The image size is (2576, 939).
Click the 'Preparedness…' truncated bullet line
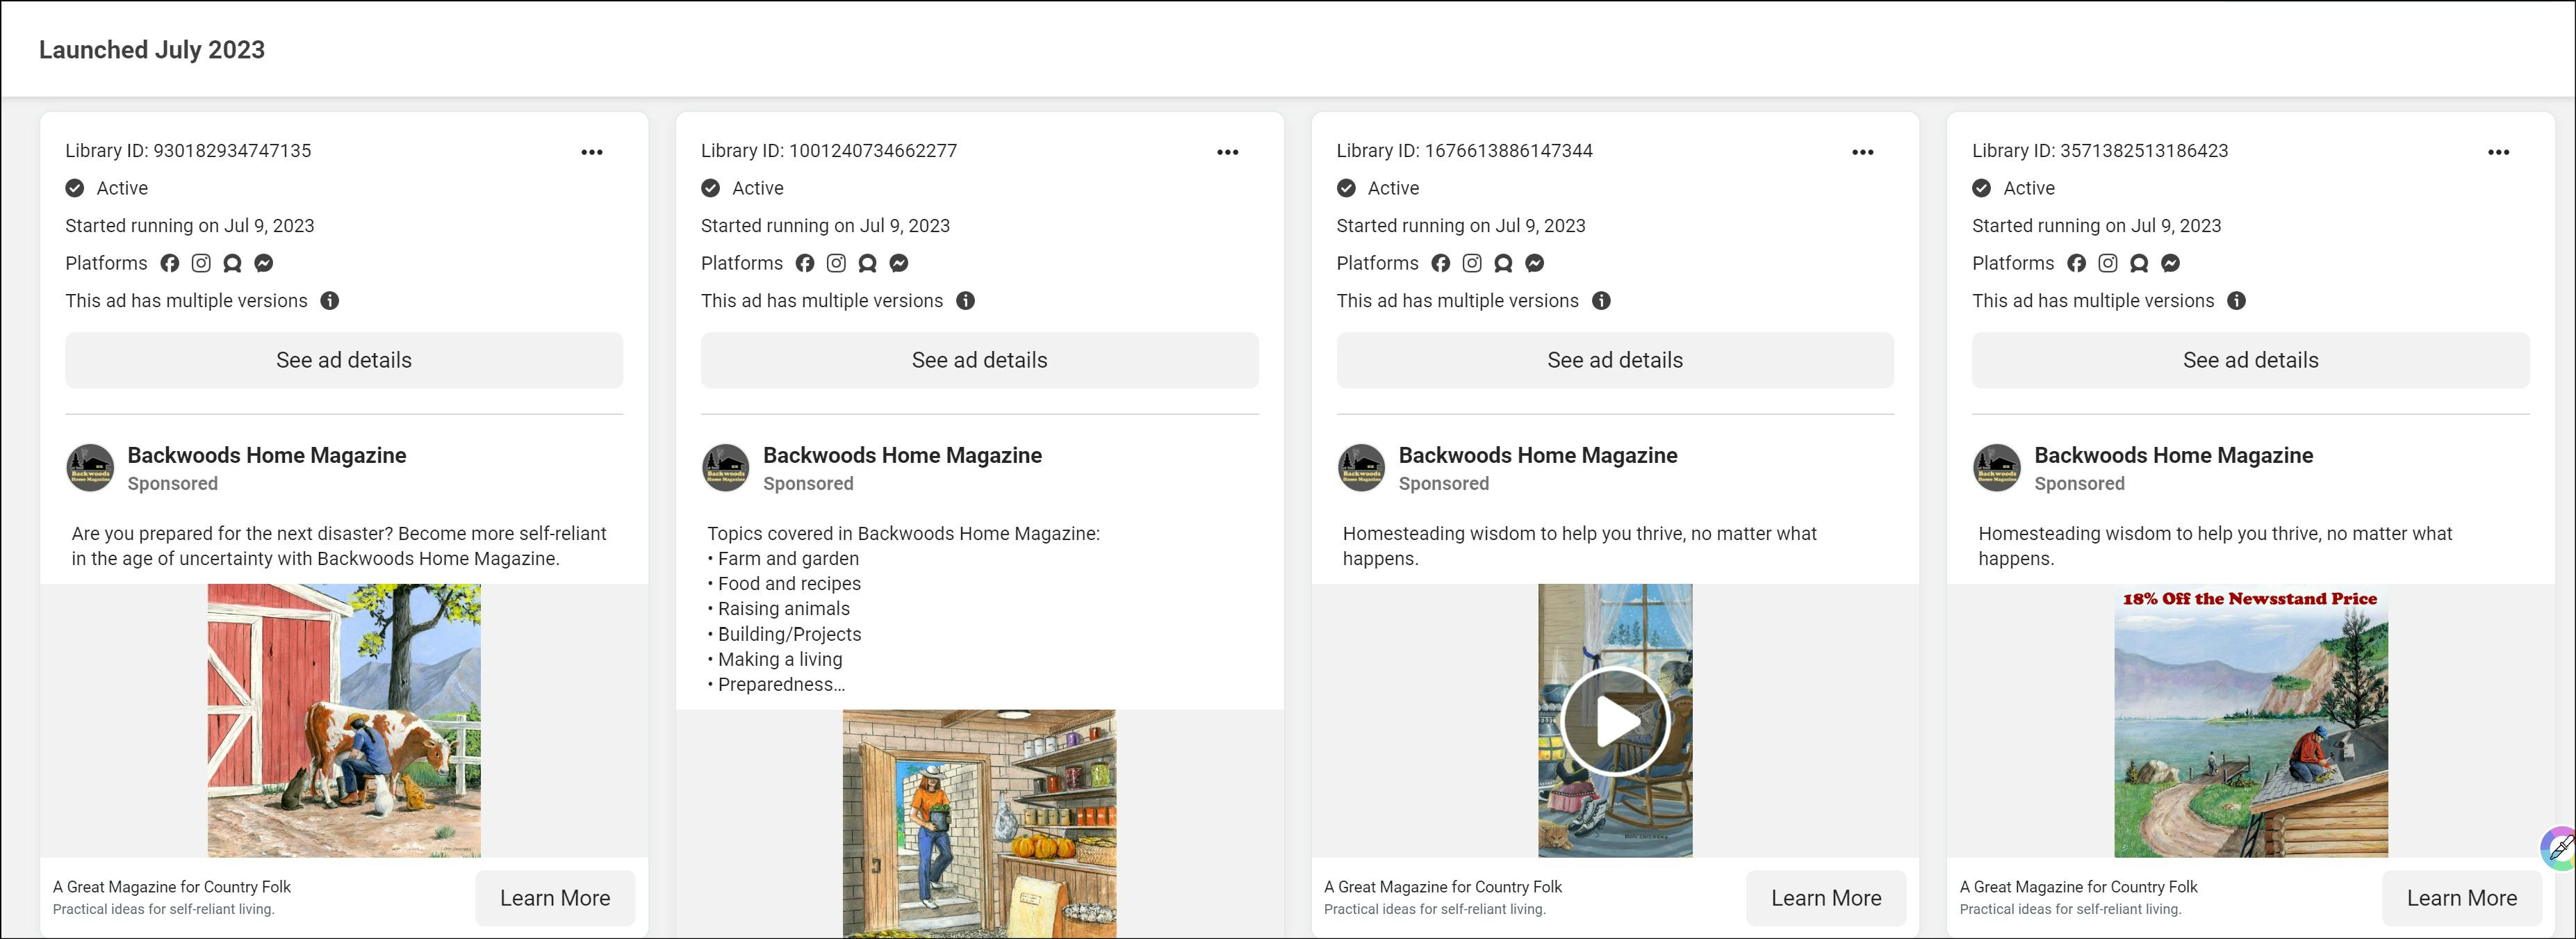click(777, 685)
